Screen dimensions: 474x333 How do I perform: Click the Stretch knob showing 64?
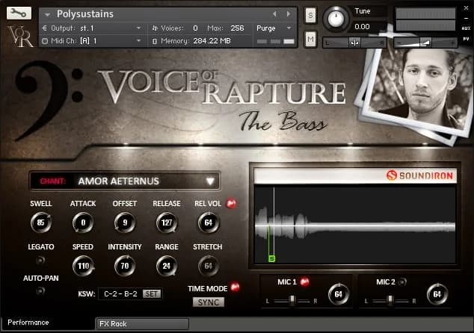click(209, 266)
